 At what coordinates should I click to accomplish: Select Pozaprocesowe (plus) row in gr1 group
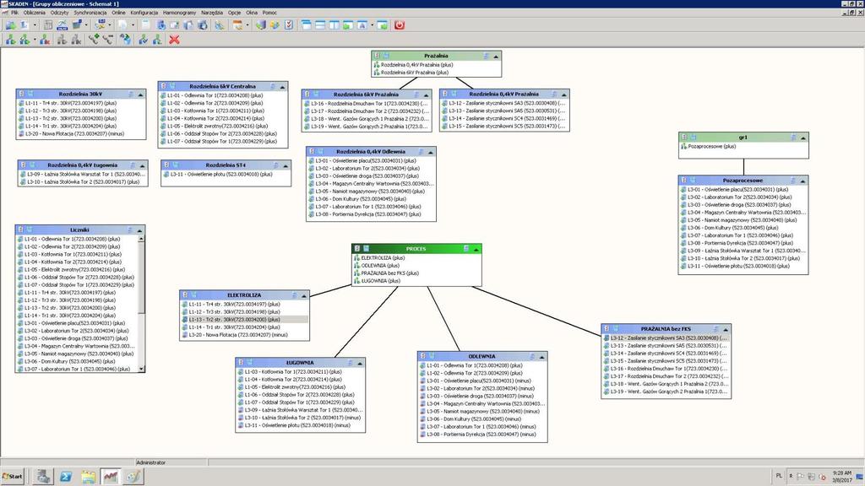743,147
